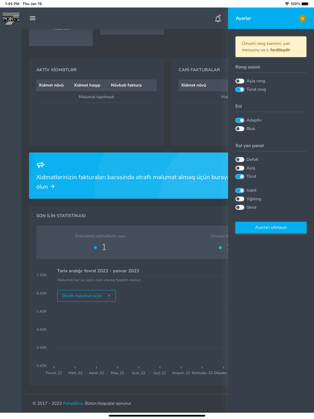Click the Ayarları sıfırlayın button

(270, 227)
